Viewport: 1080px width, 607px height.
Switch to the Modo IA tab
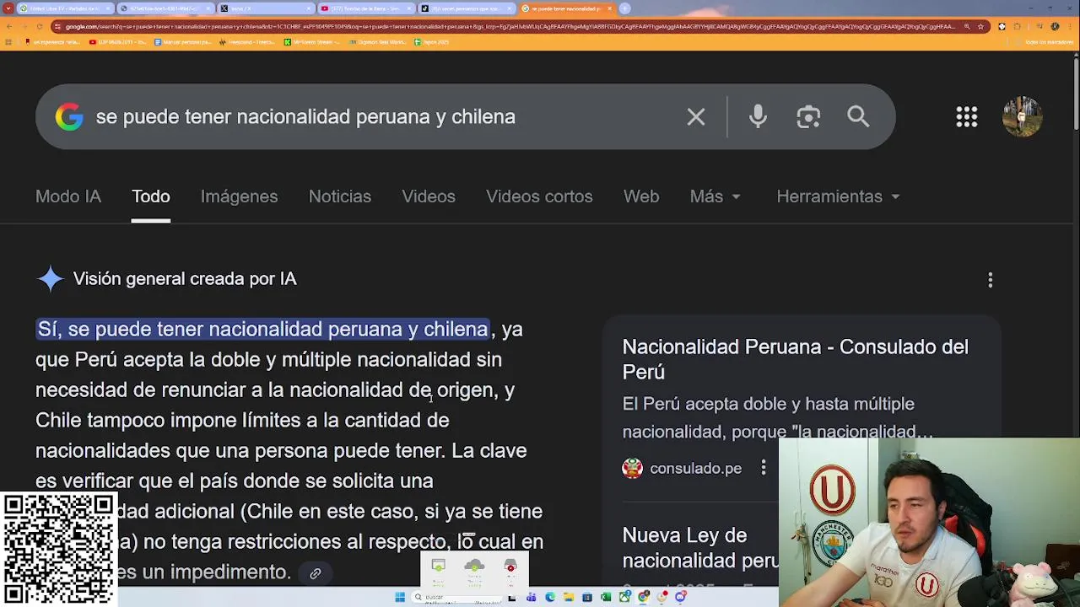68,196
